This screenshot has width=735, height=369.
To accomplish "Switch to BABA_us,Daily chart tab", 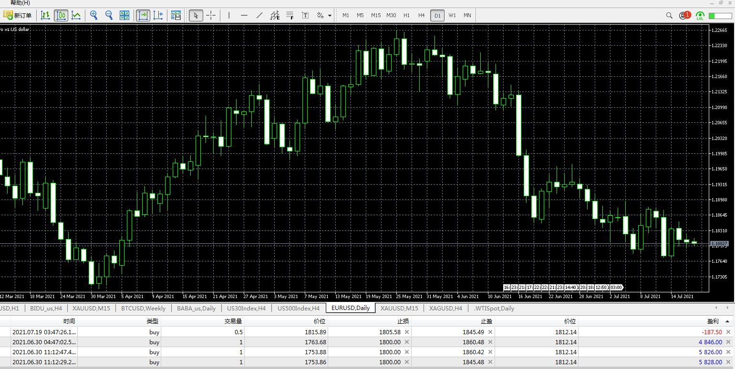I will (197, 308).
